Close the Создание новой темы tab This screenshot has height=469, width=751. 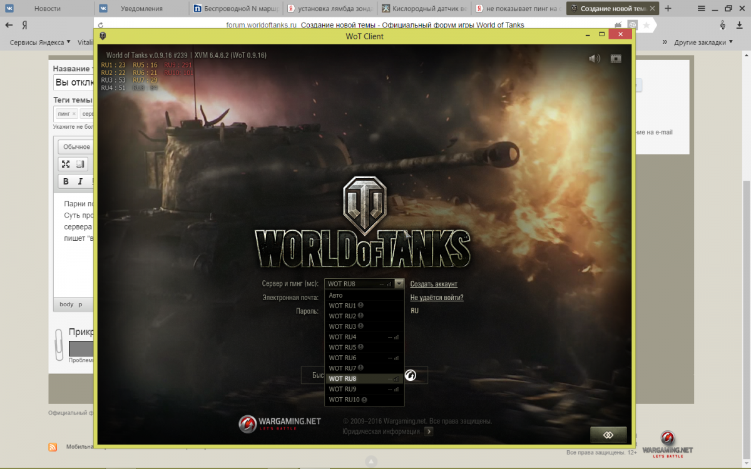(651, 9)
